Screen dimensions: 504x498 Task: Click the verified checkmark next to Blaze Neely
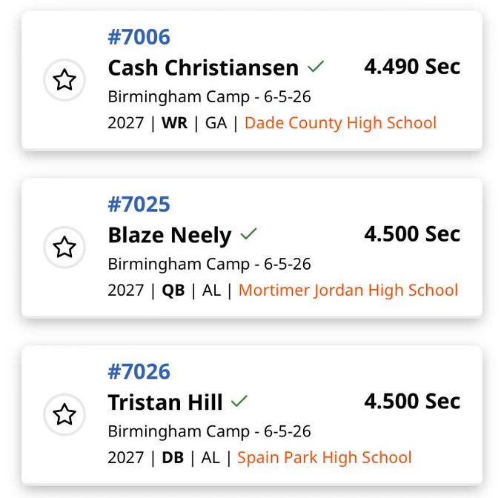[x=248, y=233]
